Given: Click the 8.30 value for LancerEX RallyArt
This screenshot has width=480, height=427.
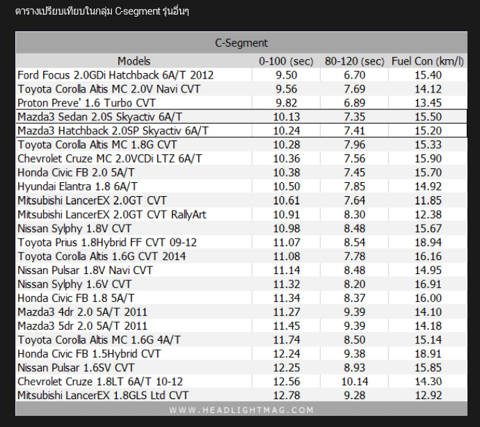Looking at the screenshot, I should 355,215.
